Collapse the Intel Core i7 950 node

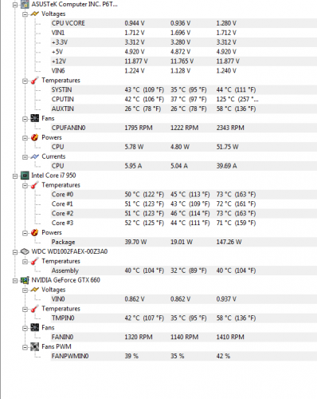[x=15, y=176]
